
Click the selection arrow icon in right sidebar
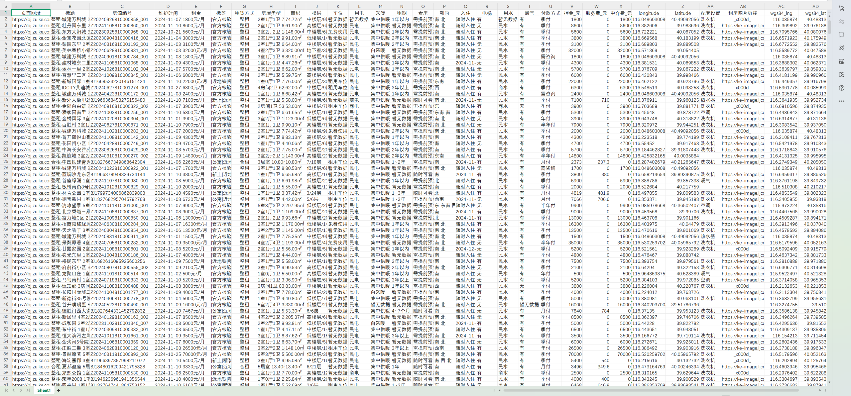tap(841, 8)
